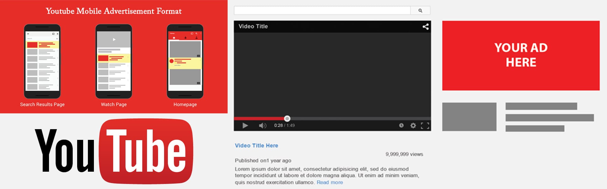Screen dimensions: 607x189
Task: Mute the video with the speaker icon
Action: tap(262, 125)
